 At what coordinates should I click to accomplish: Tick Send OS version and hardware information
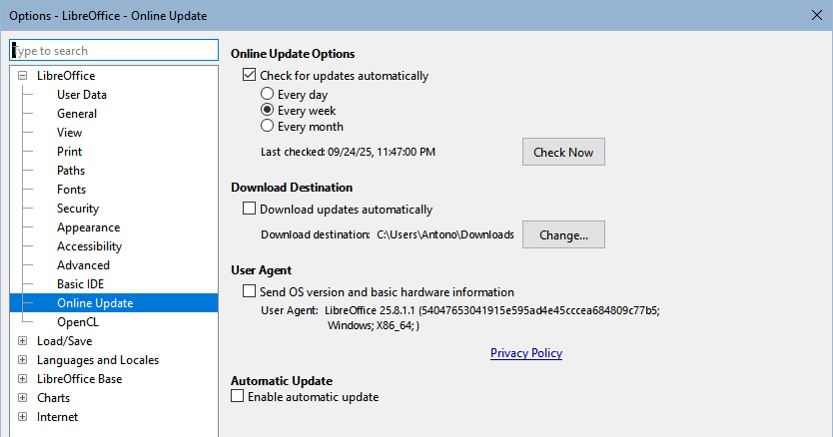(x=249, y=291)
